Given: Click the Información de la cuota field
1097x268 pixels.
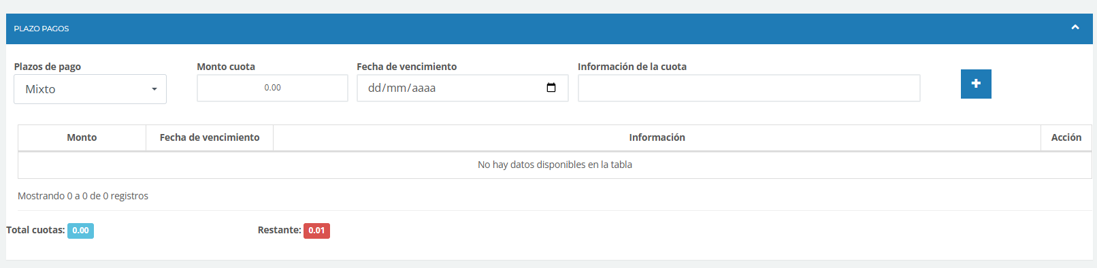Looking at the screenshot, I should (749, 88).
